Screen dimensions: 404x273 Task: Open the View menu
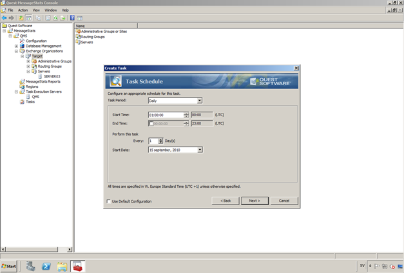coord(36,10)
